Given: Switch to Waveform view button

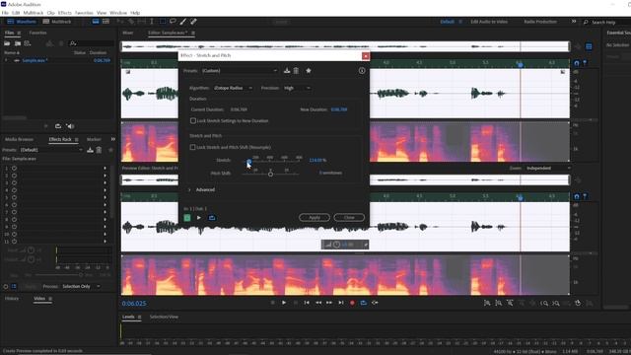Looking at the screenshot, I should [22, 22].
